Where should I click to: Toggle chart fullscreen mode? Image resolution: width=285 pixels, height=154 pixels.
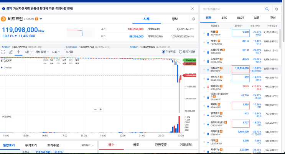coord(3,52)
